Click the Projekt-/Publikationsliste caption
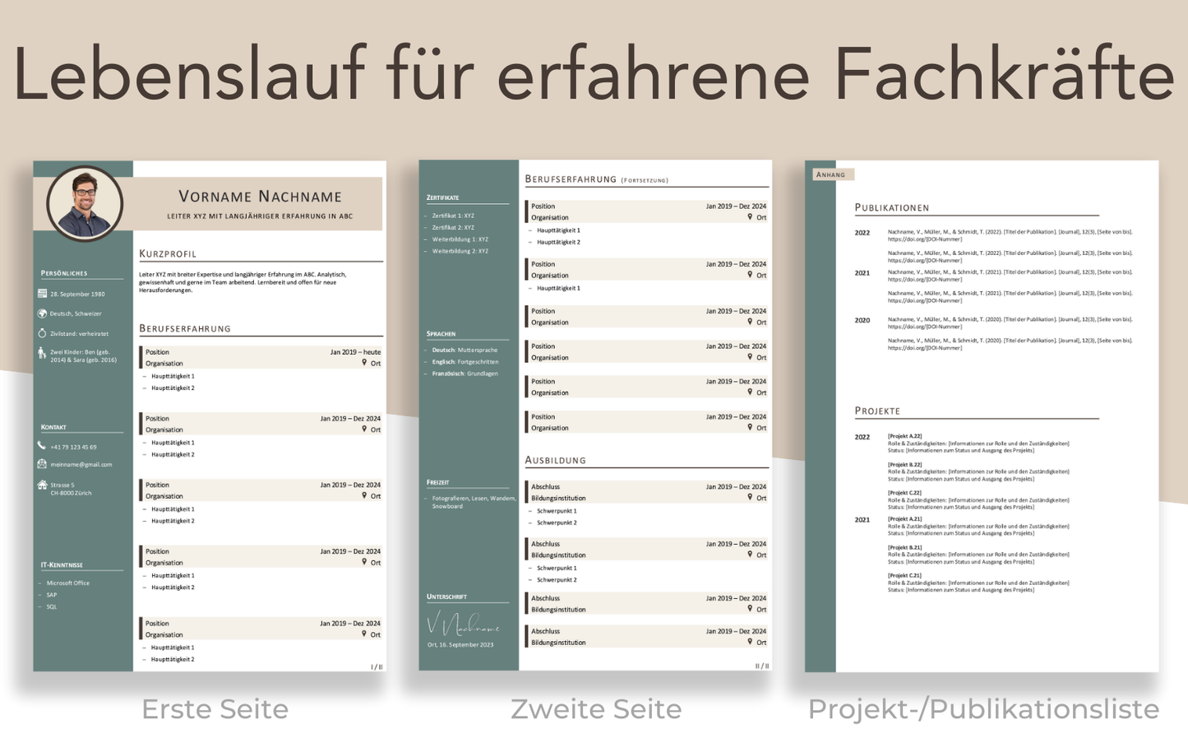 tap(983, 709)
